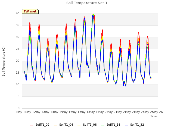Viewport: 174px width, 130px height.
Task: Click the y-axis tick value 25
Action: pyautogui.click(x=17, y=49)
